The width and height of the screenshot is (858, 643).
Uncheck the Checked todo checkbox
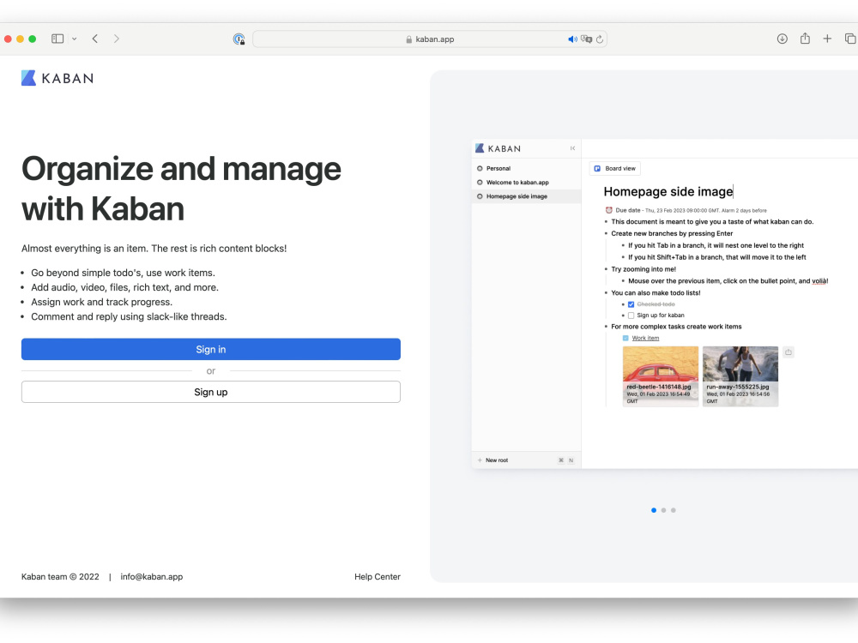click(631, 304)
